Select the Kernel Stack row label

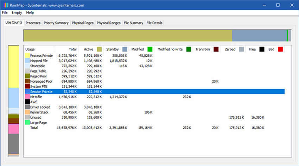coord(39,112)
